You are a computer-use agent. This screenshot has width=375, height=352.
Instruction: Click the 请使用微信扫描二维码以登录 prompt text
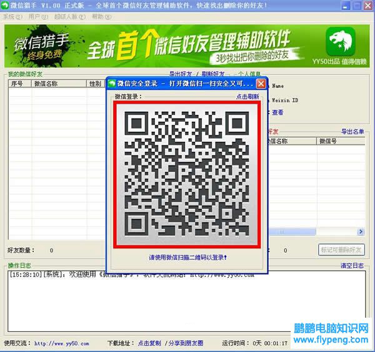coord(187,257)
